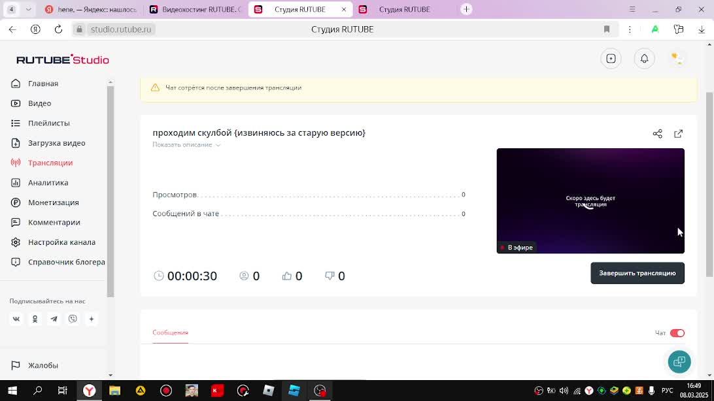Click the Чат сотрётся warning banner
This screenshot has height=401, width=714.
[418, 88]
